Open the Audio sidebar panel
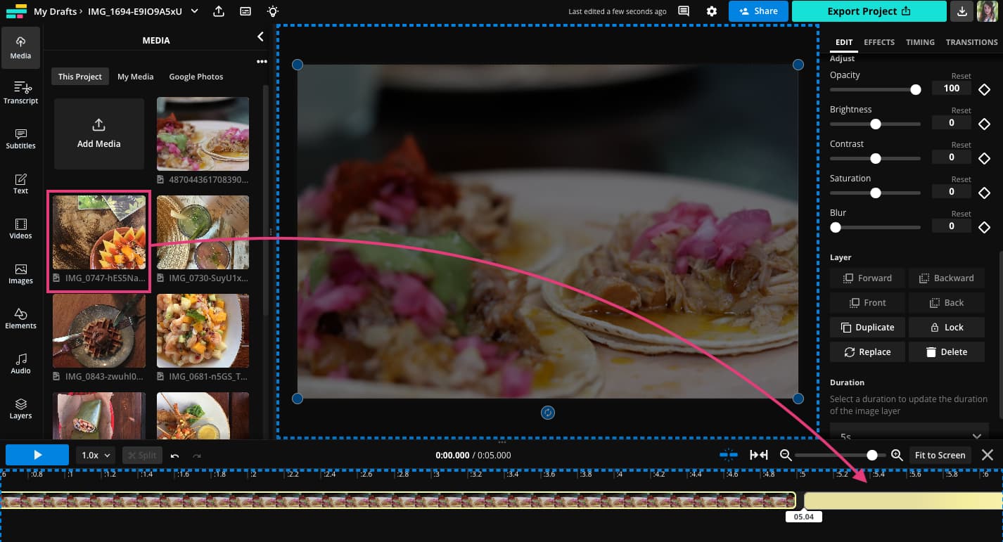 pos(20,363)
